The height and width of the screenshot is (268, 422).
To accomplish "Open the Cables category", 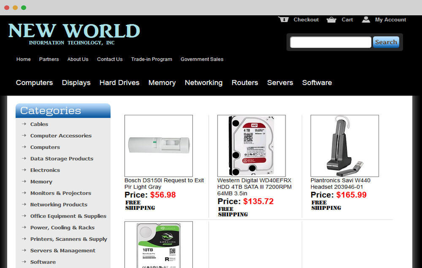I will coord(39,124).
